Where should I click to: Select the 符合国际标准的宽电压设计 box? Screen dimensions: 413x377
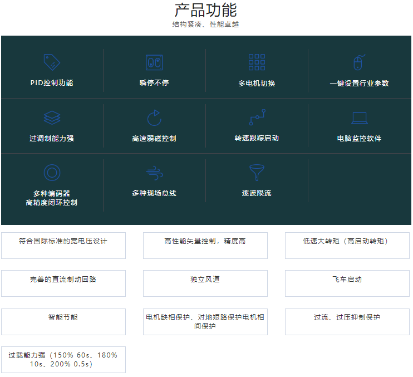(x=63, y=246)
